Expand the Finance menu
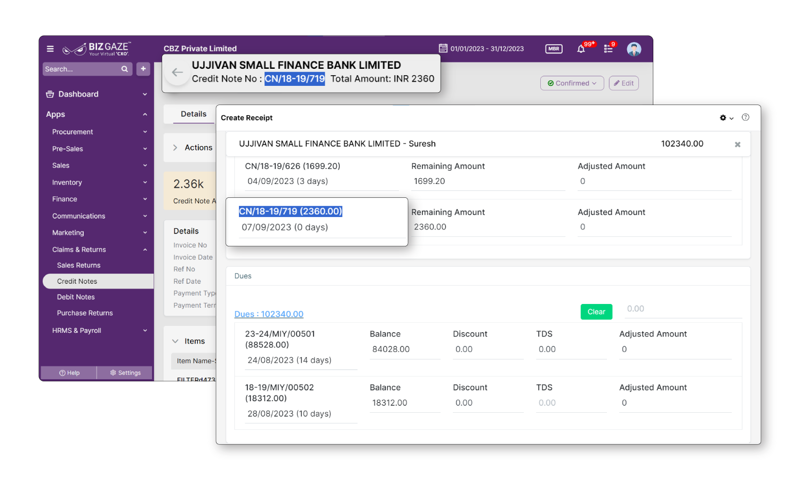Image resolution: width=800 pixels, height=480 pixels. pos(145,199)
